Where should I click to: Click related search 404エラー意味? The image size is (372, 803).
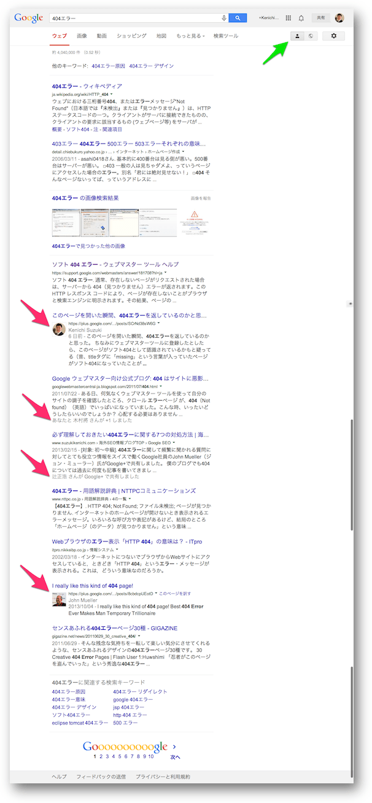pos(69,699)
